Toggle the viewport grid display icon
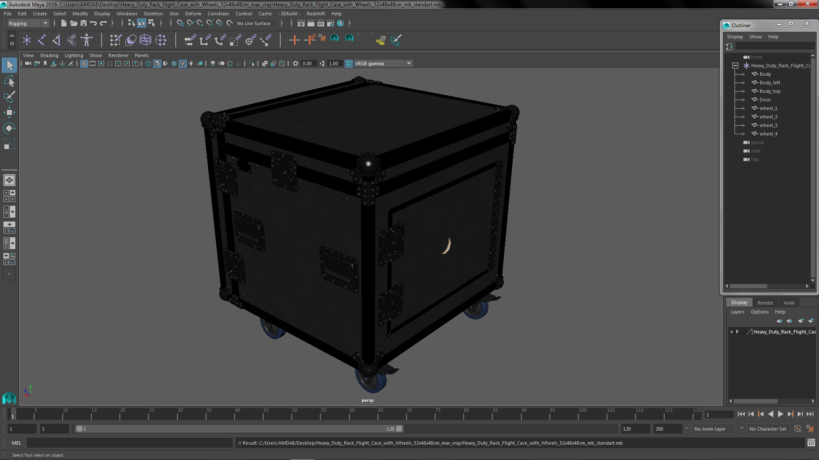This screenshot has height=460, width=819. (84, 63)
